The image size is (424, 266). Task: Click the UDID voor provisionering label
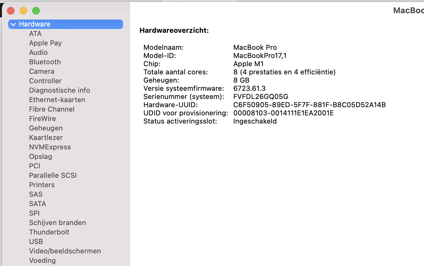[x=185, y=113]
